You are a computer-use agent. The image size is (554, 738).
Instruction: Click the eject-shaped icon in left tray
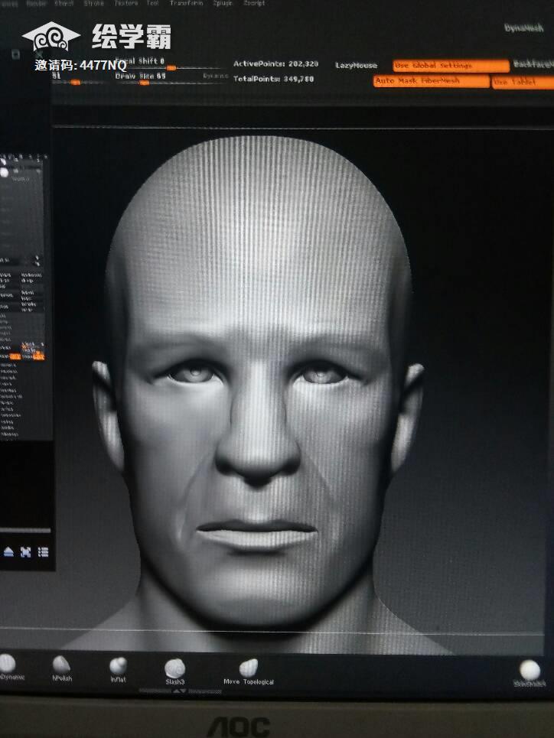point(8,552)
